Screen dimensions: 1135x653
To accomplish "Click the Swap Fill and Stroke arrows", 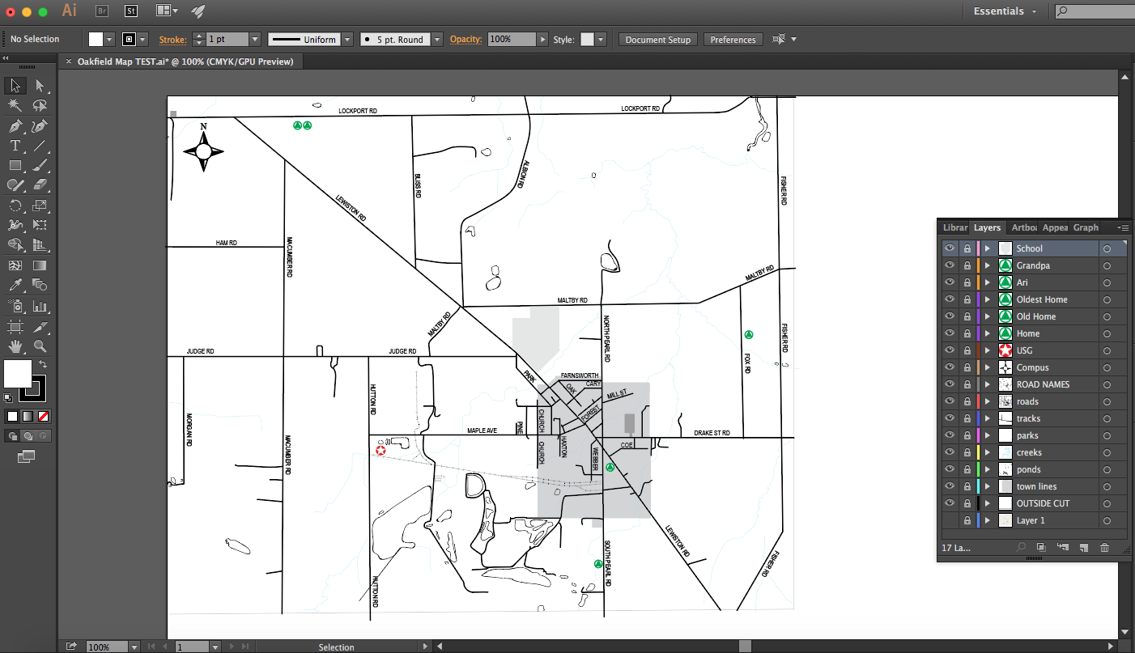I will point(43,366).
